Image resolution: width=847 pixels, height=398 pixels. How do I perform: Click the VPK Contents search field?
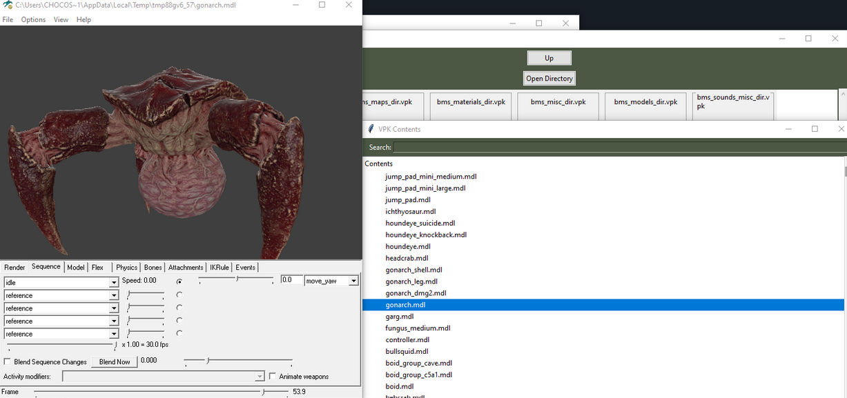tap(619, 147)
